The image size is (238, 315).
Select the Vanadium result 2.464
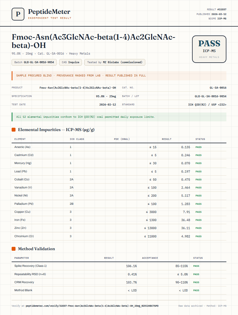coord(185,188)
